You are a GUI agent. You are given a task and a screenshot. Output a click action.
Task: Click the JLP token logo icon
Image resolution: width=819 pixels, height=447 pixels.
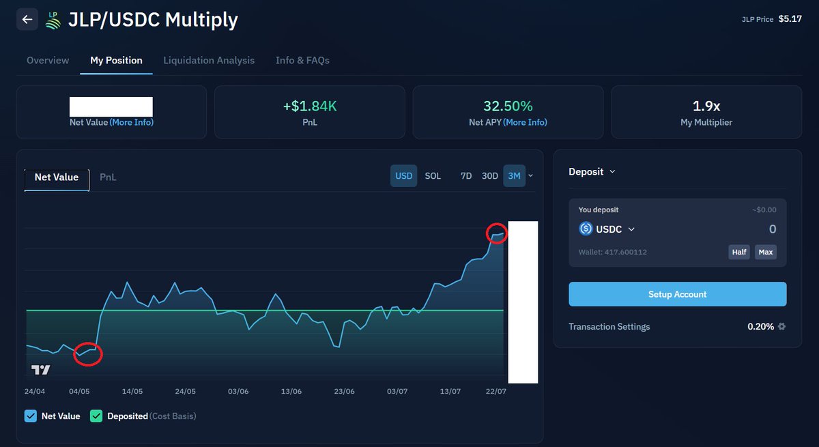tap(53, 20)
